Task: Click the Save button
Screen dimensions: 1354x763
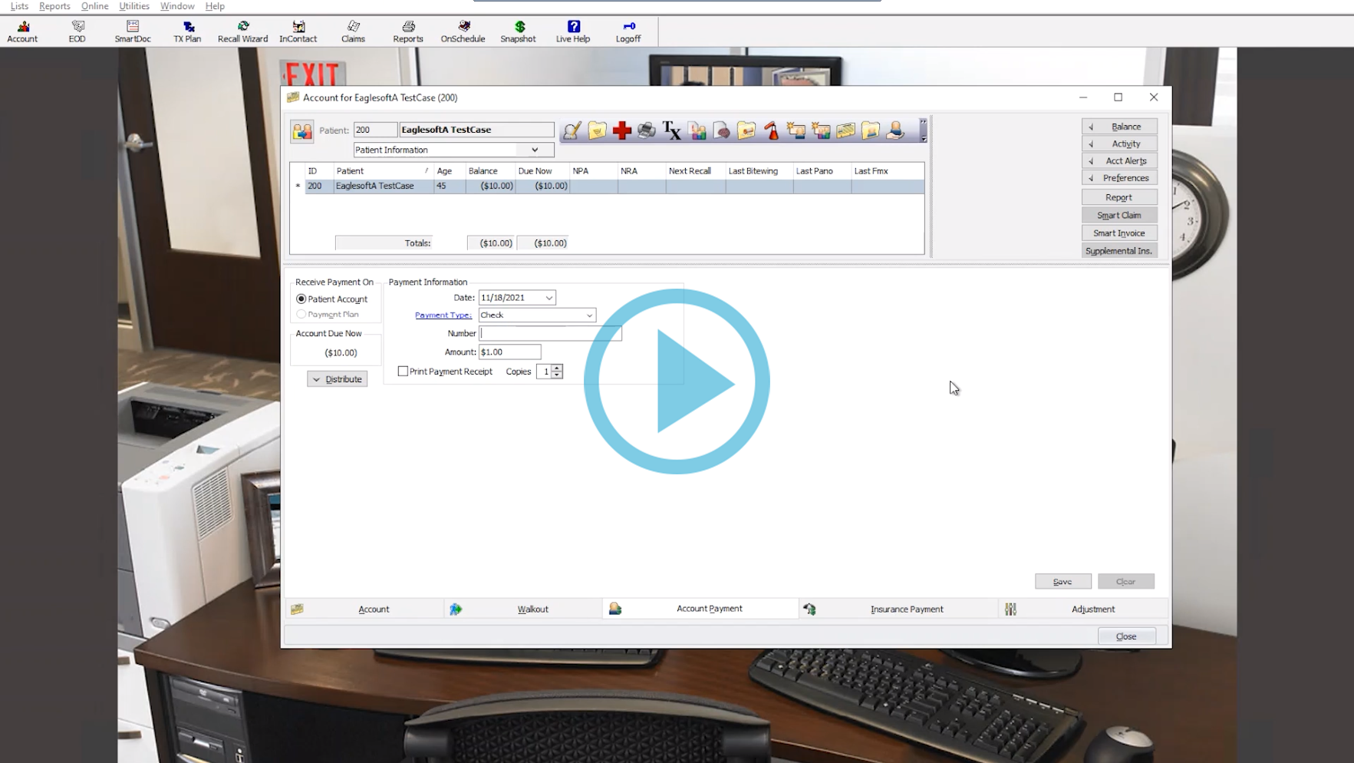Action: point(1062,582)
